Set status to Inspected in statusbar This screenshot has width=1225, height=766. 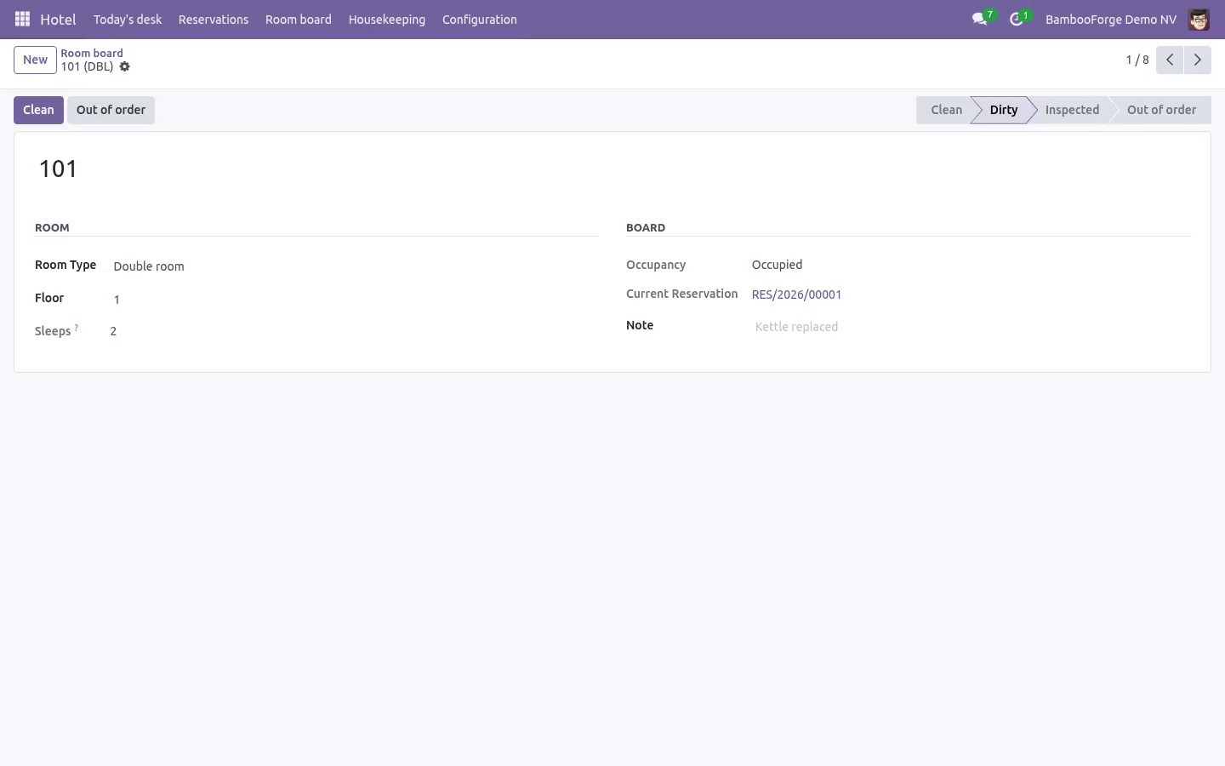click(x=1072, y=110)
